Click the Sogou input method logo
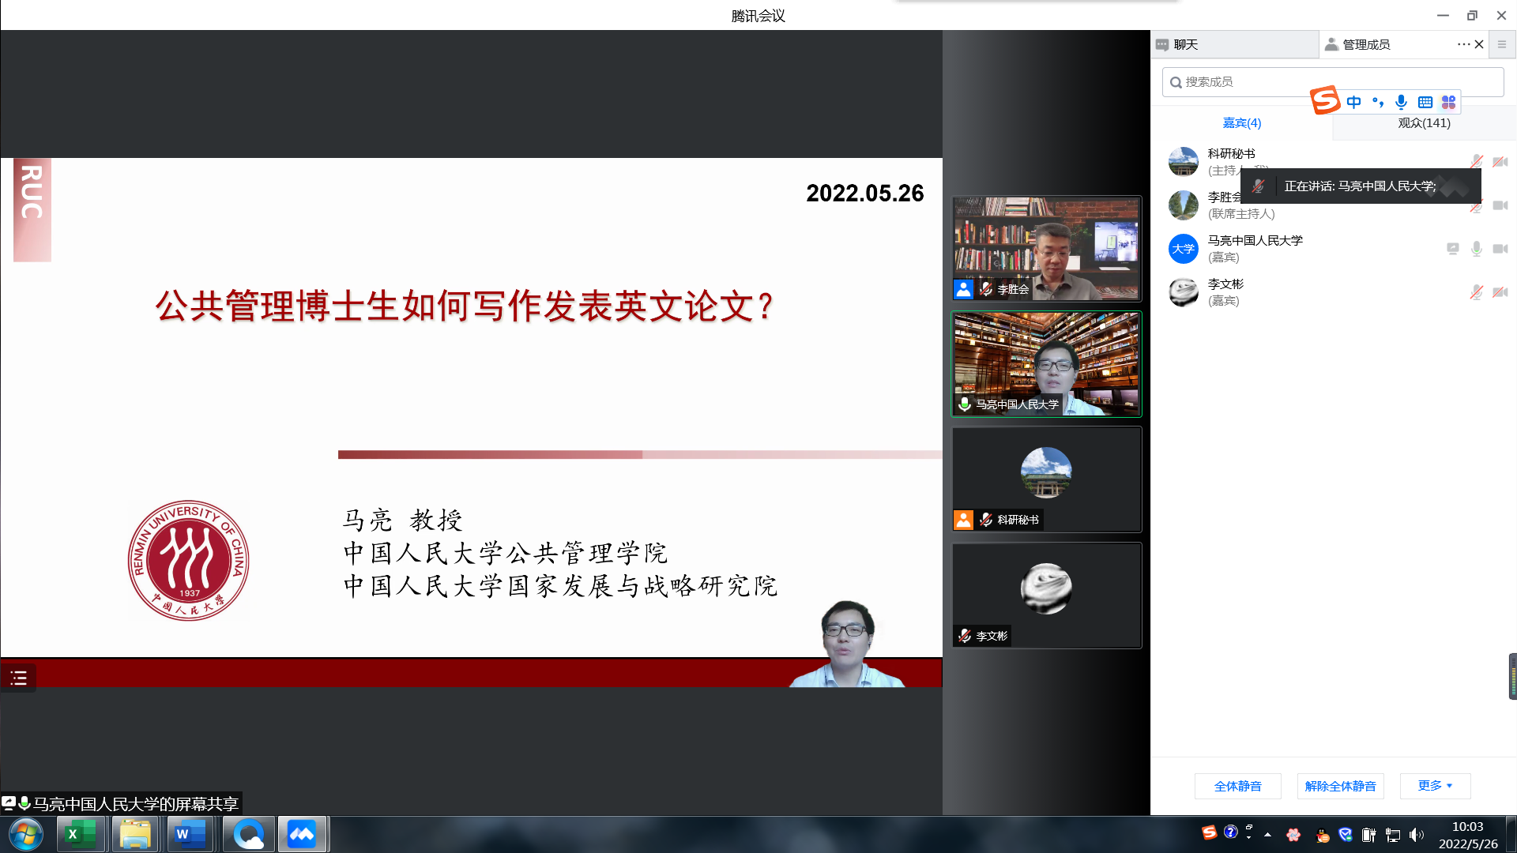The height and width of the screenshot is (853, 1517). (1325, 100)
